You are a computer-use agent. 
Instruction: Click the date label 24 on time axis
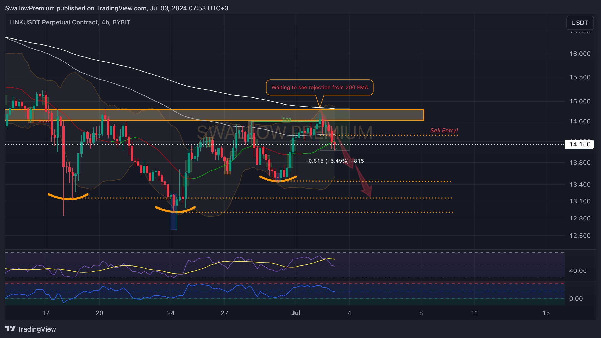coord(171,313)
